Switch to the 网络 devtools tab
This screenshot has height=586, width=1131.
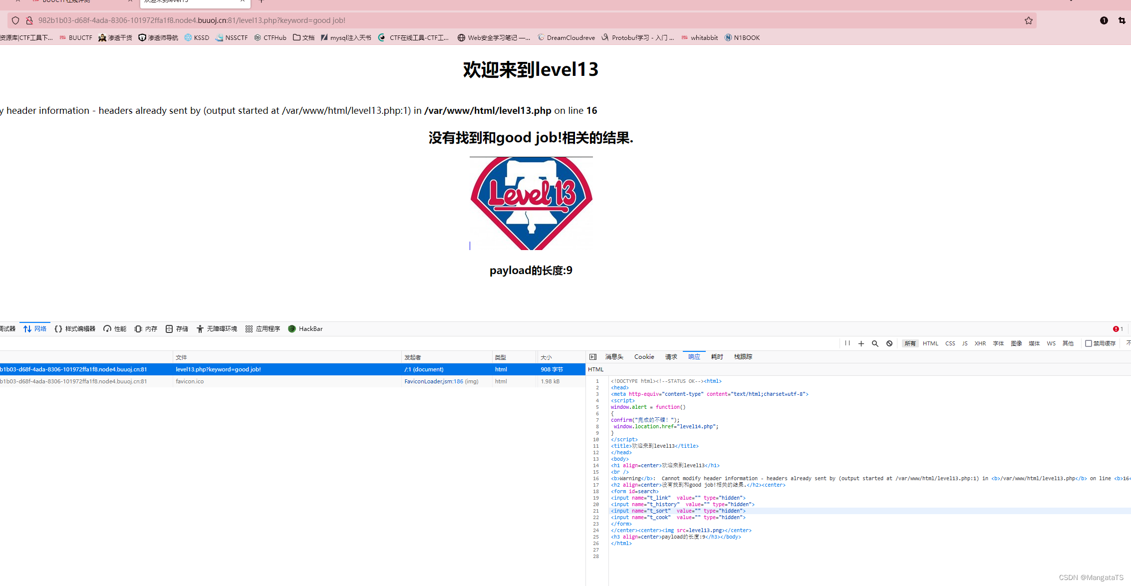click(x=35, y=328)
